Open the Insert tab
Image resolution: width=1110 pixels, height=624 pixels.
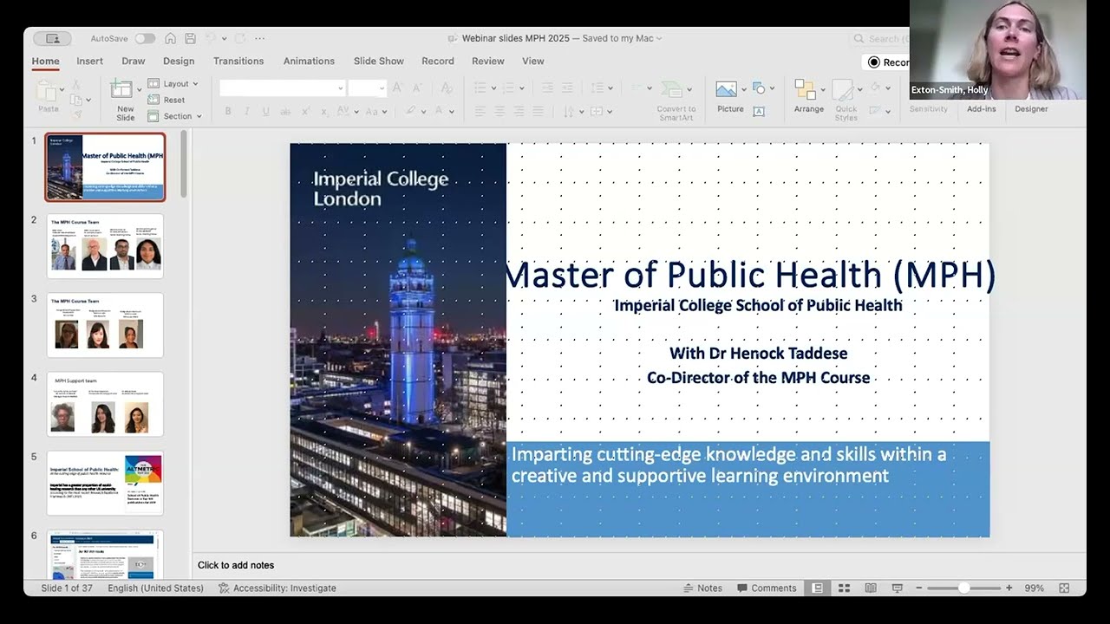(89, 62)
